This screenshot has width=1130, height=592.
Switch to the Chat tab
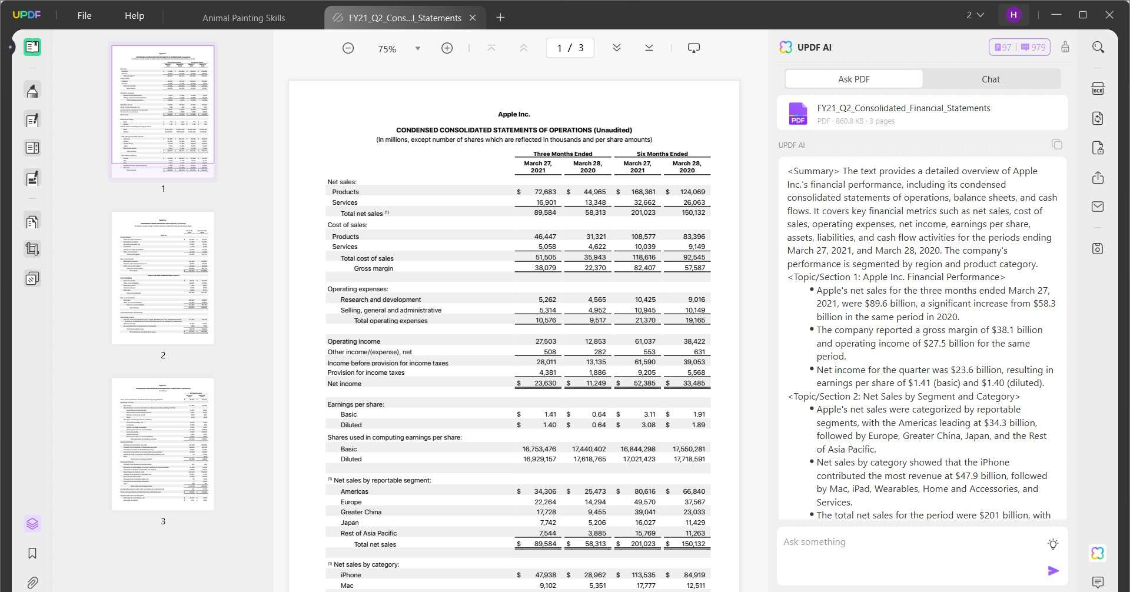(x=991, y=79)
